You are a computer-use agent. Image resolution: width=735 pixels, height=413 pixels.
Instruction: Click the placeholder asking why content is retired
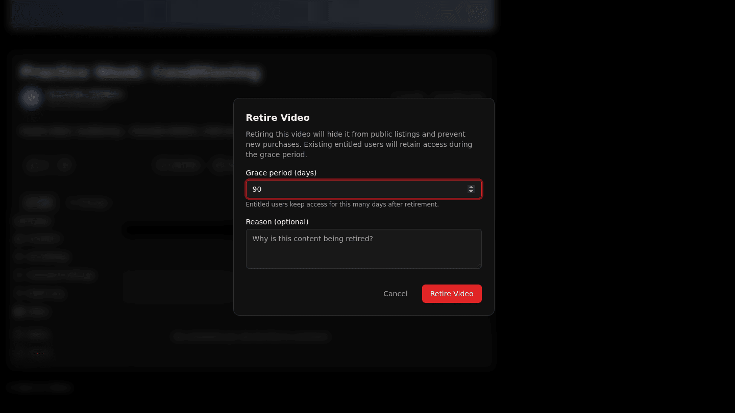pos(313,239)
